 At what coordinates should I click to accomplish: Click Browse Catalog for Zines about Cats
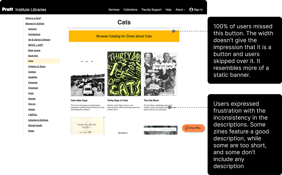(124, 36)
